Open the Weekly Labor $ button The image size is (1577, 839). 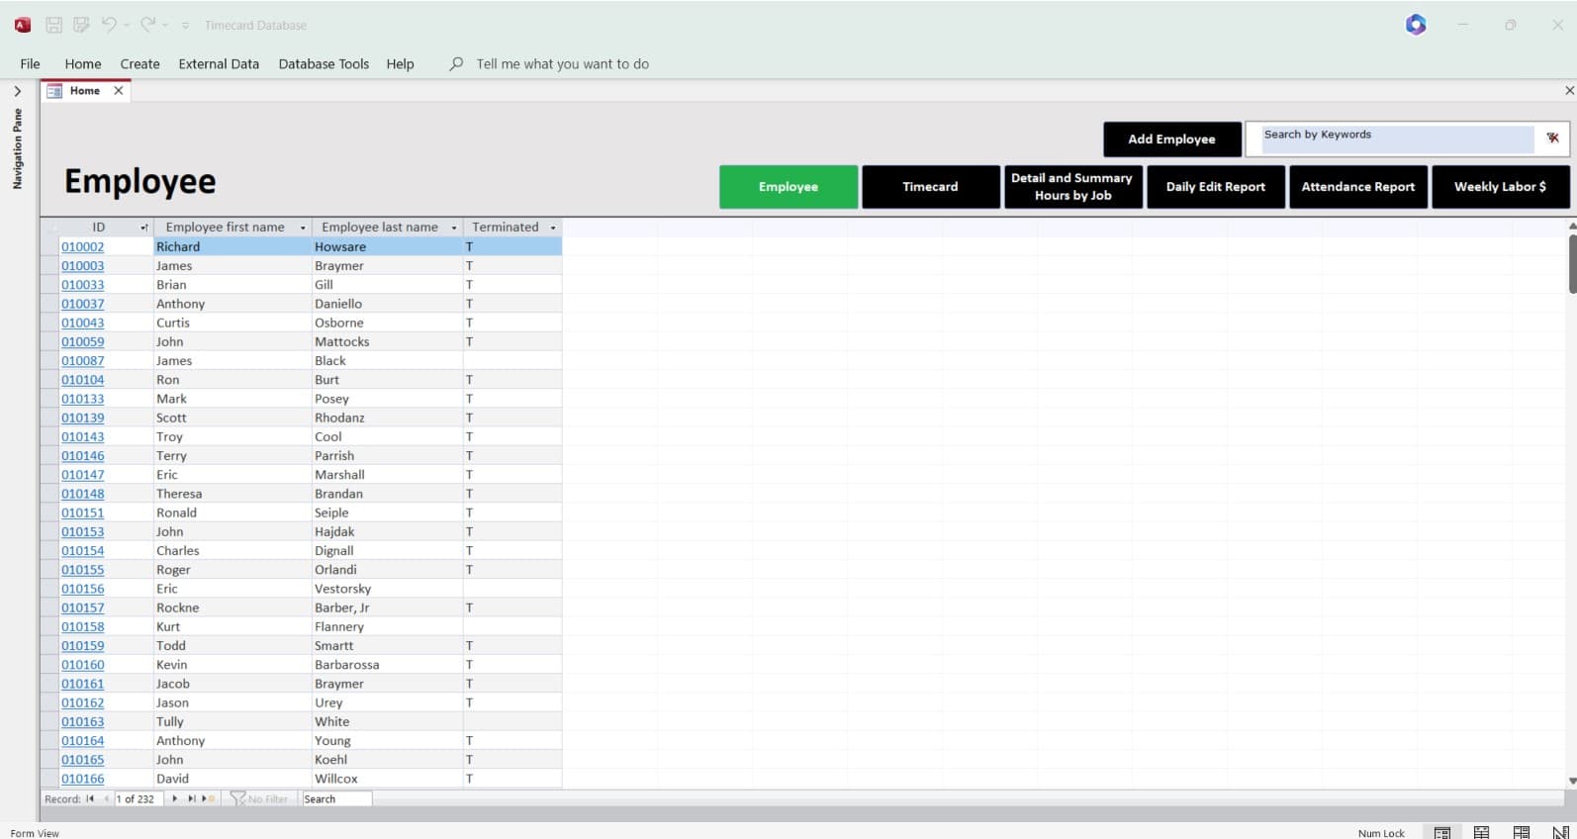pos(1500,186)
